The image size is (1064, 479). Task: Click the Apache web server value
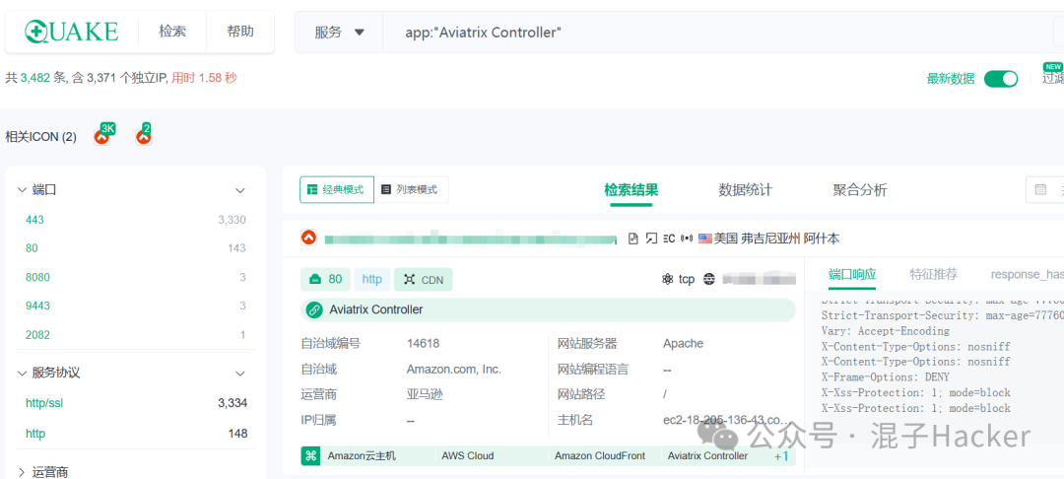pyautogui.click(x=684, y=344)
